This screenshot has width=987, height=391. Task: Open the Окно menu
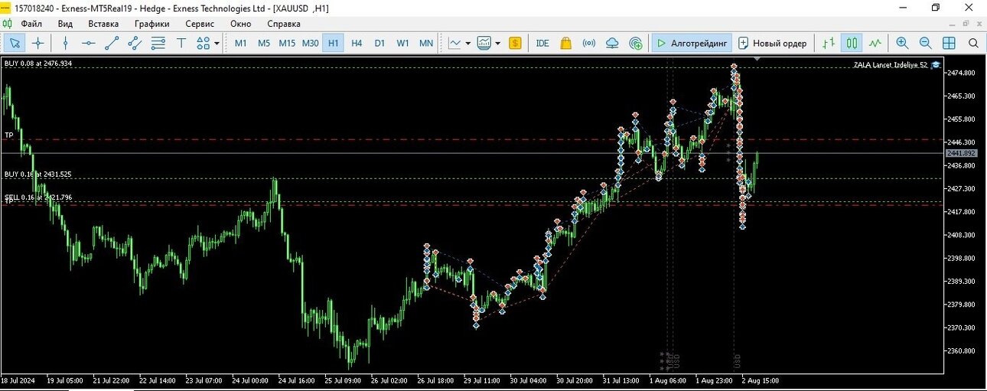[240, 24]
